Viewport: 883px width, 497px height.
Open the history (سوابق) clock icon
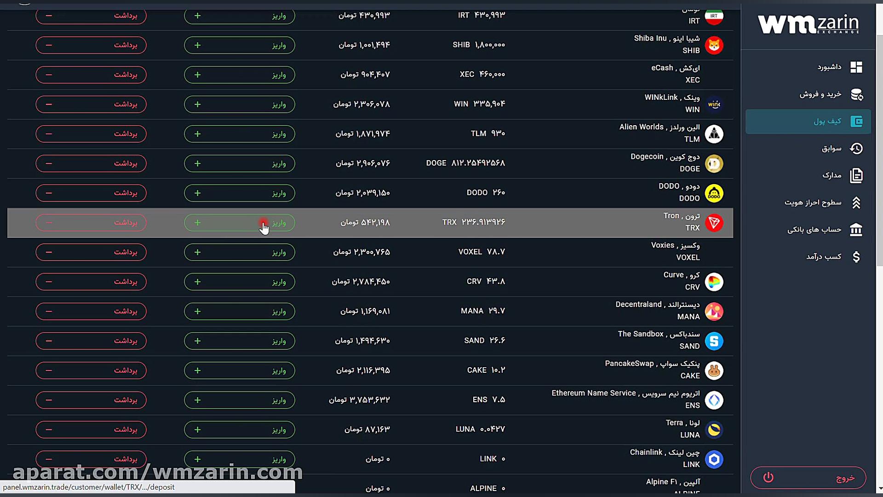[856, 149]
